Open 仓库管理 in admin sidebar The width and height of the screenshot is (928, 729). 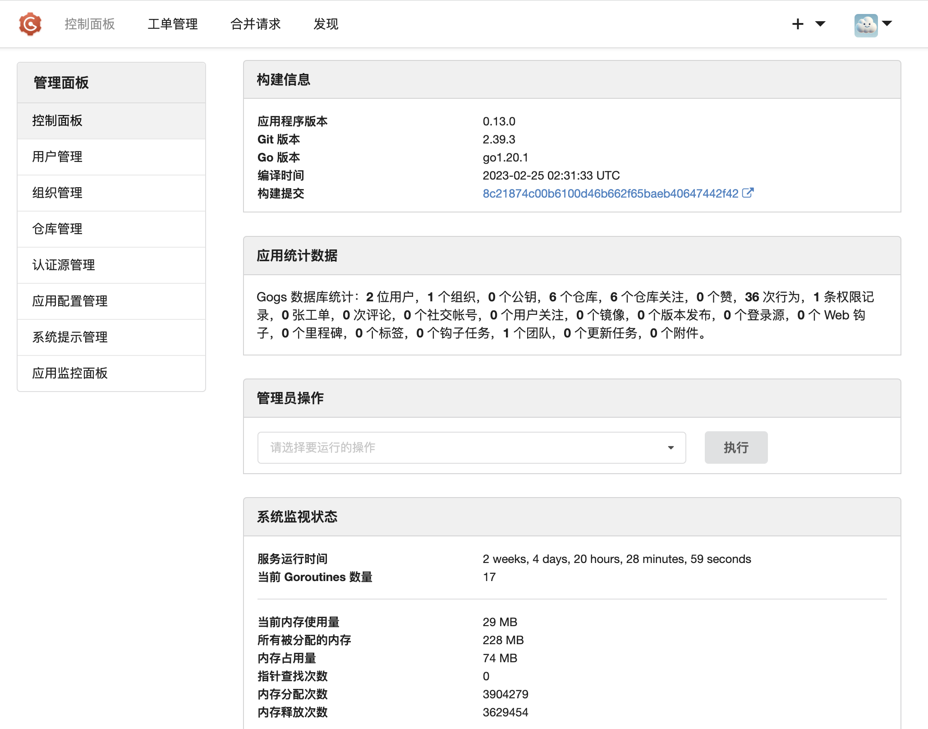click(57, 229)
